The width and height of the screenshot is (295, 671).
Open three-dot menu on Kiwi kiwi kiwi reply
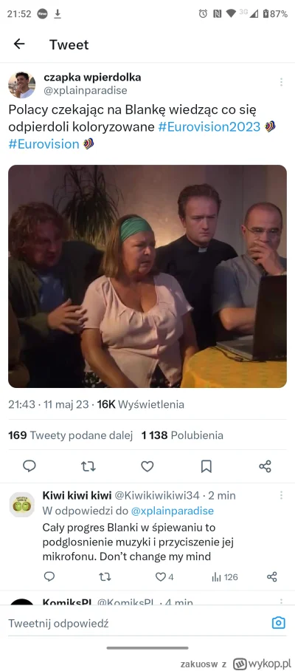(281, 495)
